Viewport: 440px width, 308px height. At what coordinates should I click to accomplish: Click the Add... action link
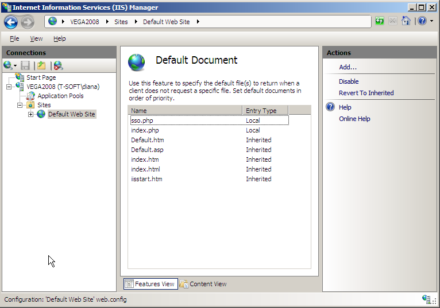tap(348, 67)
